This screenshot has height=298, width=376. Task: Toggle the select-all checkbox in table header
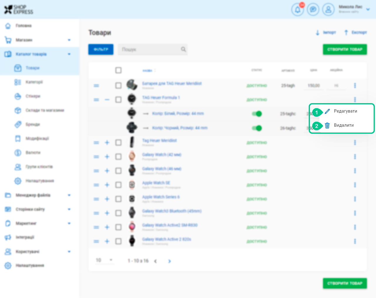(x=118, y=70)
